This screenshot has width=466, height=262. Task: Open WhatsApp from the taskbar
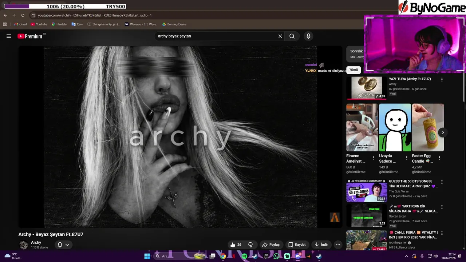[276, 256]
